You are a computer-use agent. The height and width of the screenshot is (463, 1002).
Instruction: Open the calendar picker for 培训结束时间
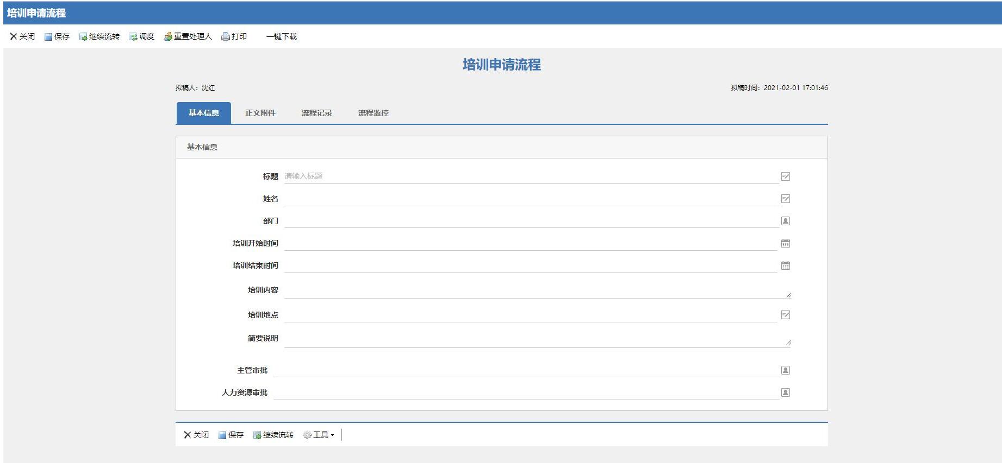tap(785, 265)
